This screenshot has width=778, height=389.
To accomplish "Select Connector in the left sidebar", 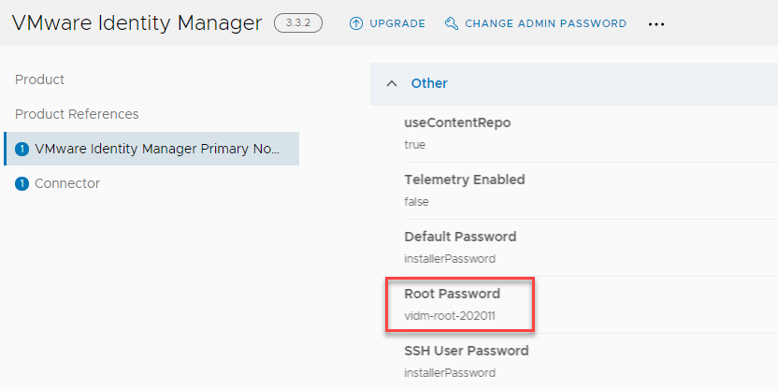I will click(67, 183).
